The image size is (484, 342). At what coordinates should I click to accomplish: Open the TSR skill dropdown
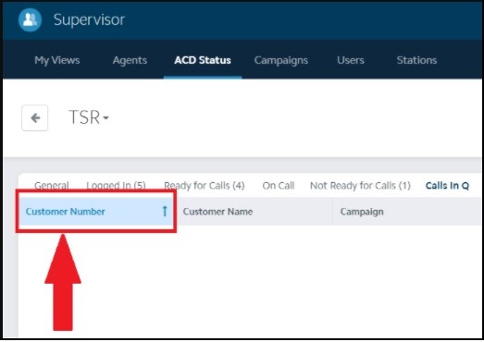click(x=89, y=117)
